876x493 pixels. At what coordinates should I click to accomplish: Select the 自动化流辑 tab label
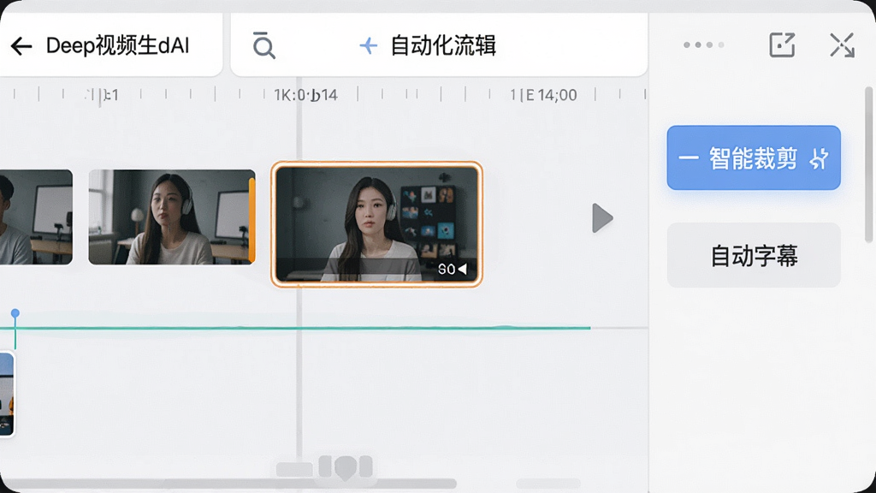pyautogui.click(x=443, y=45)
